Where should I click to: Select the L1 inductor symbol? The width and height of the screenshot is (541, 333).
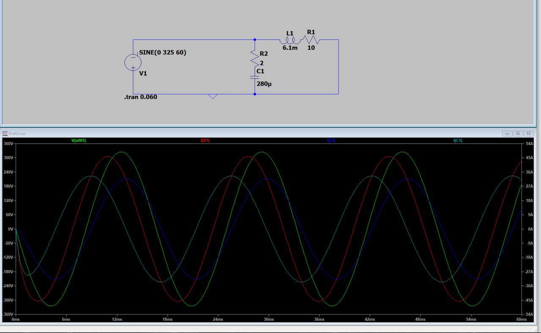pyautogui.click(x=290, y=41)
